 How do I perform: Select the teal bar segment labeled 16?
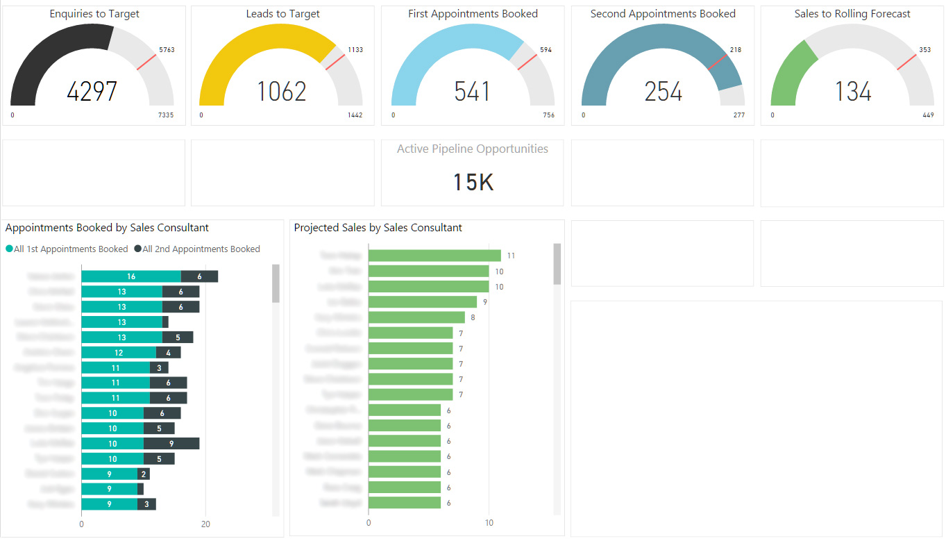point(131,276)
